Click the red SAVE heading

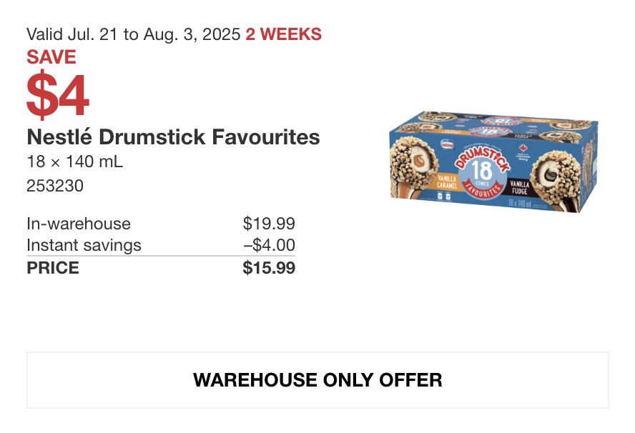point(51,56)
